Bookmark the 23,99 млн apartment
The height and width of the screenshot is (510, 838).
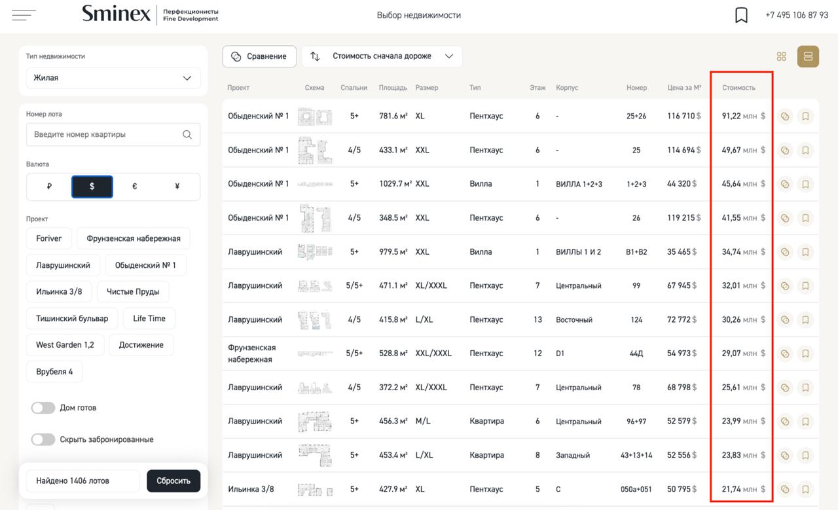click(805, 422)
